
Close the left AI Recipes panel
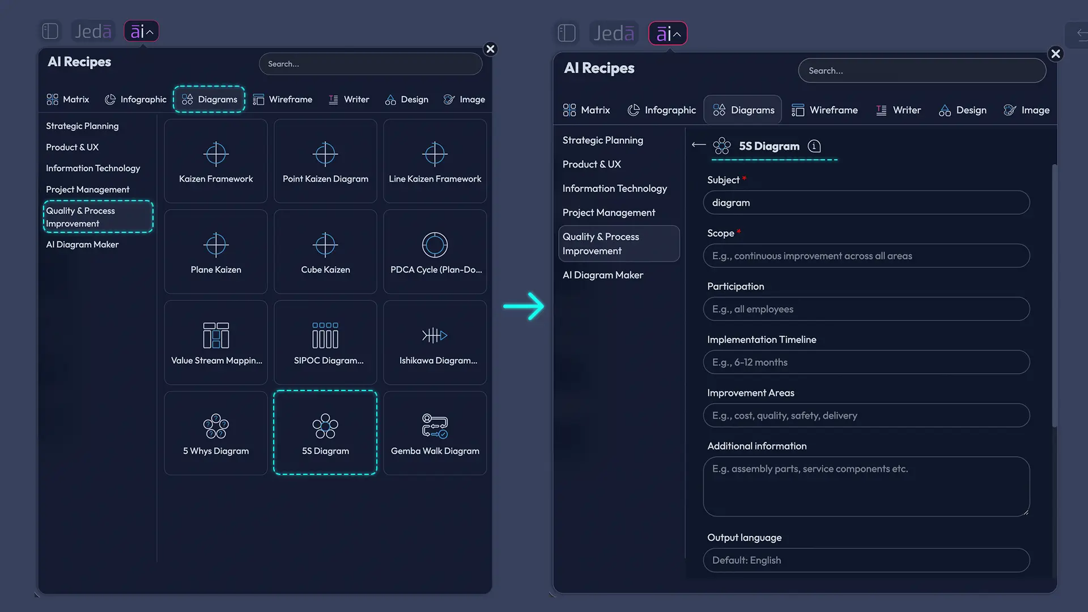click(491, 49)
